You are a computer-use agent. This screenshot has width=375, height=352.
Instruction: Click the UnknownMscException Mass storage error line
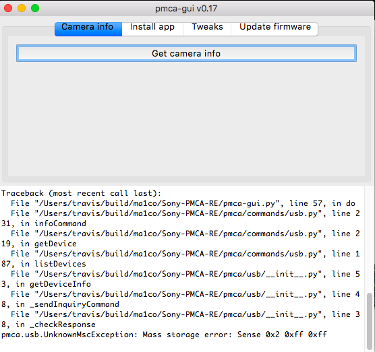coord(164,335)
